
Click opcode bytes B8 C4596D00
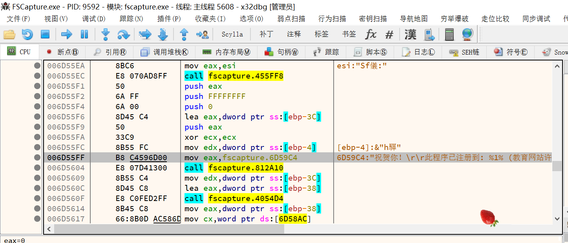click(x=141, y=157)
